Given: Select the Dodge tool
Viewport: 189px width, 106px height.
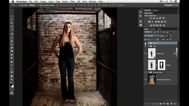Looking at the screenshot, I should [12, 58].
